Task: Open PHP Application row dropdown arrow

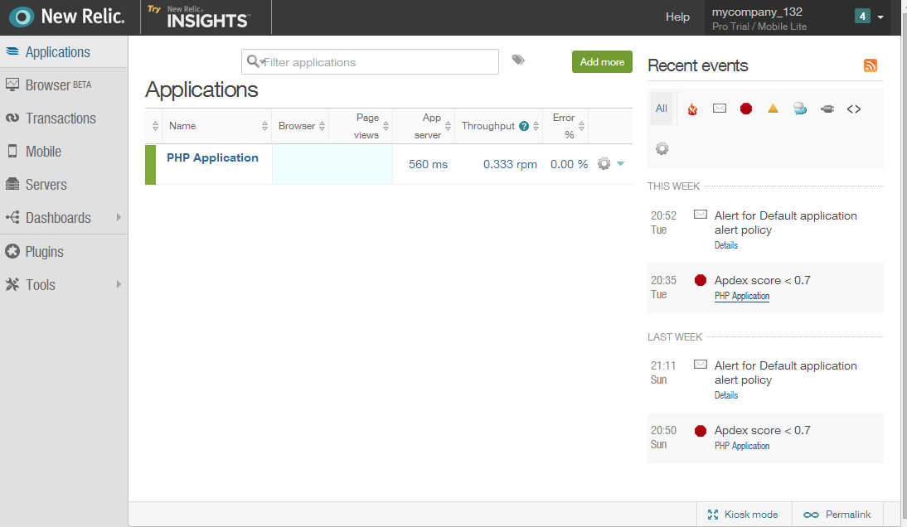Action: pos(621,163)
